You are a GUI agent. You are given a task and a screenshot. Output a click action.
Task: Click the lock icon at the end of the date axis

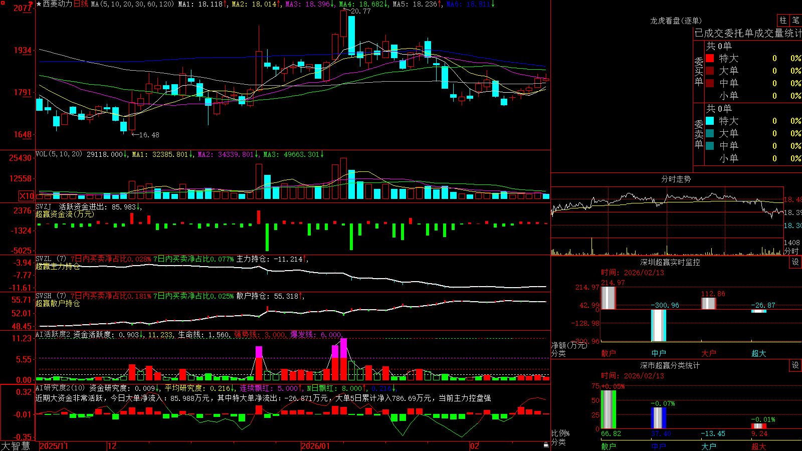pyautogui.click(x=546, y=445)
